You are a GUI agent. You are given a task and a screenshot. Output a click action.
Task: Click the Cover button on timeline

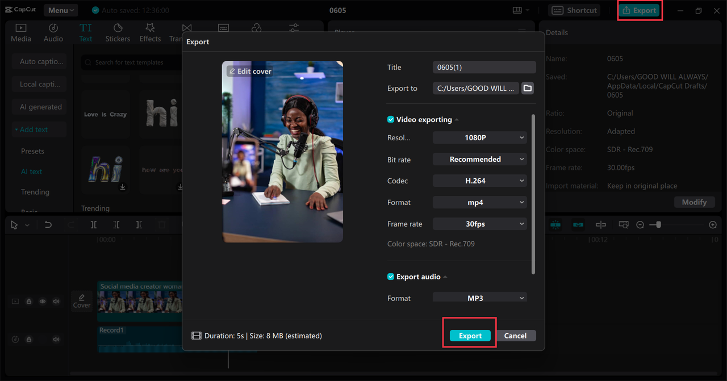pyautogui.click(x=82, y=301)
